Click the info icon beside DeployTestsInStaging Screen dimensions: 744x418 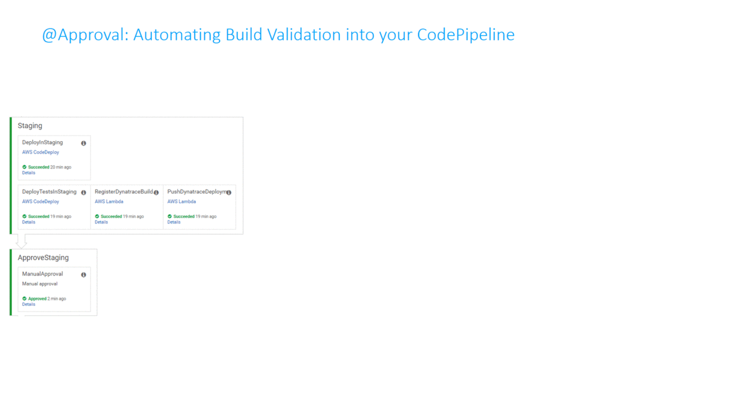[x=83, y=193]
